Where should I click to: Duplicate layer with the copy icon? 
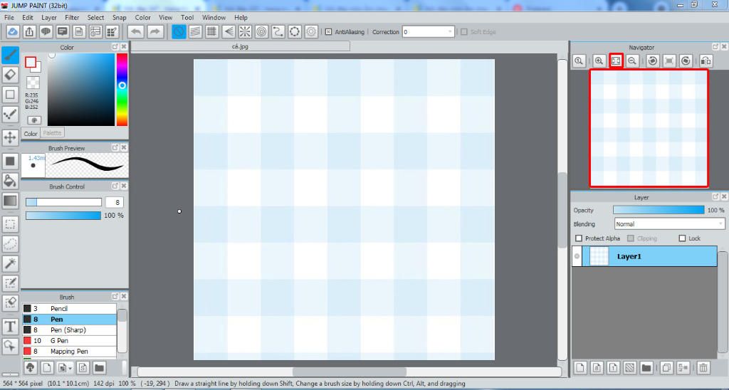pos(666,368)
